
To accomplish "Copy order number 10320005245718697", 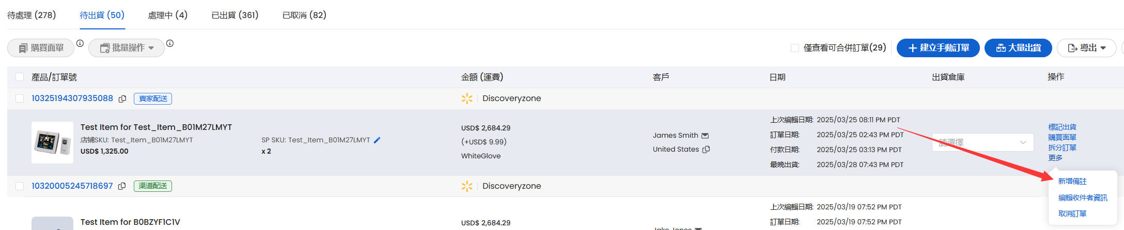I will [x=122, y=186].
